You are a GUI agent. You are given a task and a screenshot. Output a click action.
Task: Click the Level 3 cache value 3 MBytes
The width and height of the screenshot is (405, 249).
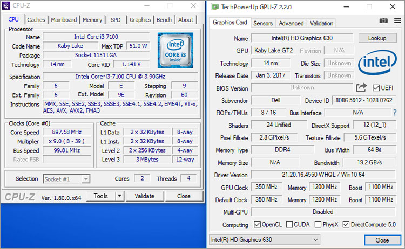(x=147, y=160)
